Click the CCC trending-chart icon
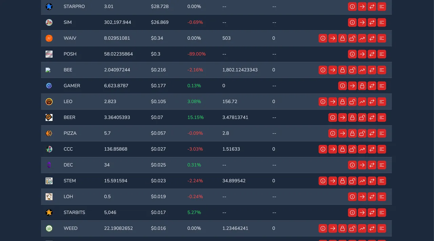 (362, 149)
